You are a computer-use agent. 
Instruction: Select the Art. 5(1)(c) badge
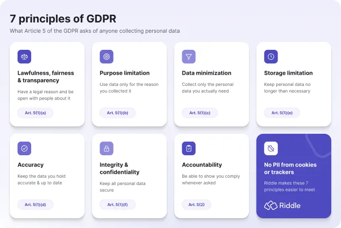click(200, 113)
